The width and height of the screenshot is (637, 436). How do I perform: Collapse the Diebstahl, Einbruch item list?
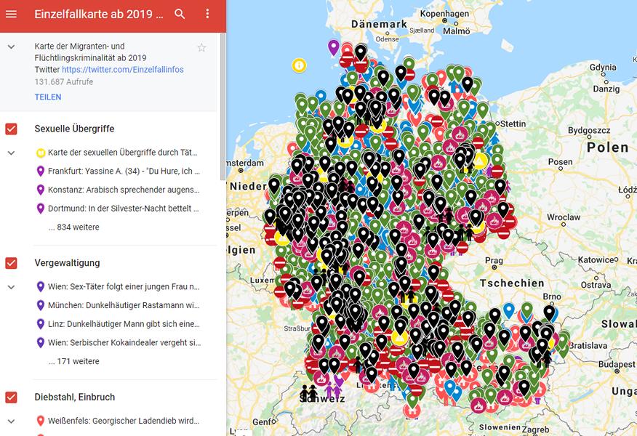pos(12,421)
